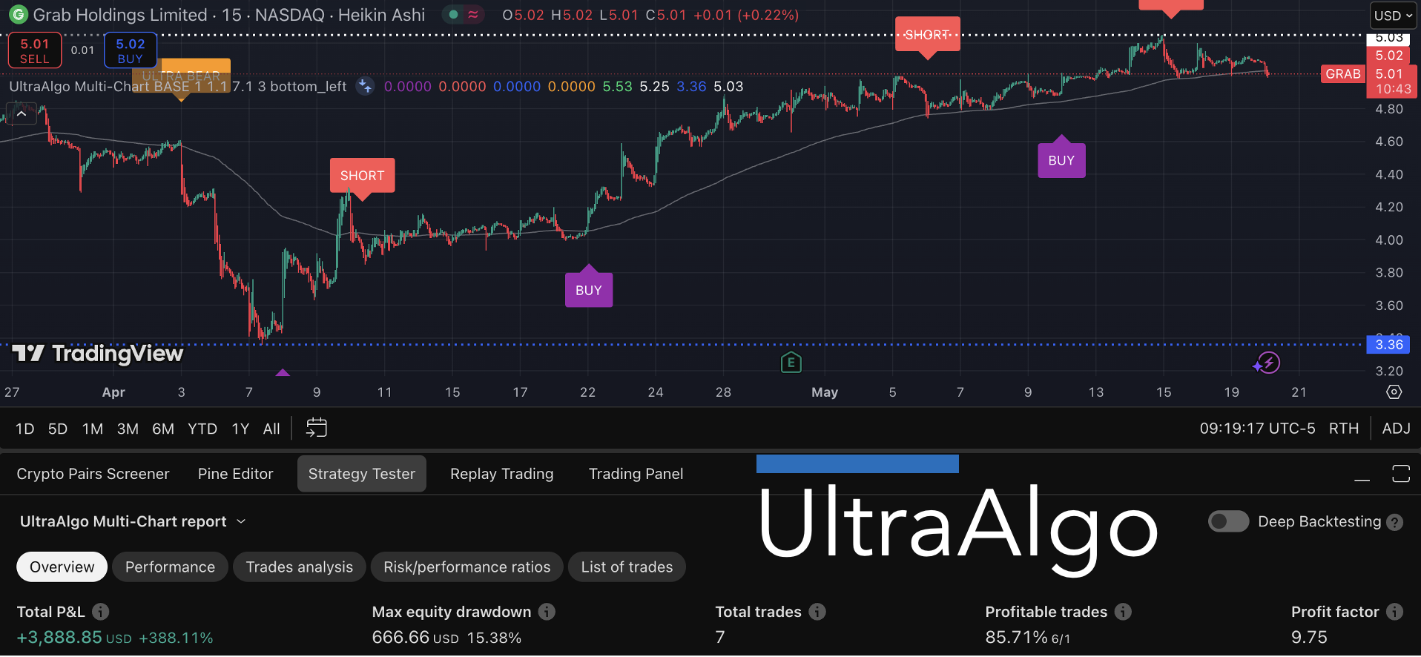The image size is (1421, 657).
Task: Open the USD currency dropdown
Action: pyautogui.click(x=1393, y=15)
